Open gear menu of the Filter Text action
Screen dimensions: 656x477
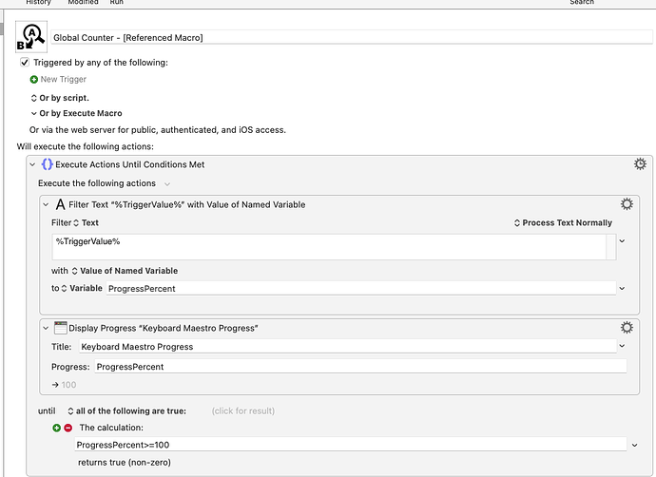tap(627, 204)
